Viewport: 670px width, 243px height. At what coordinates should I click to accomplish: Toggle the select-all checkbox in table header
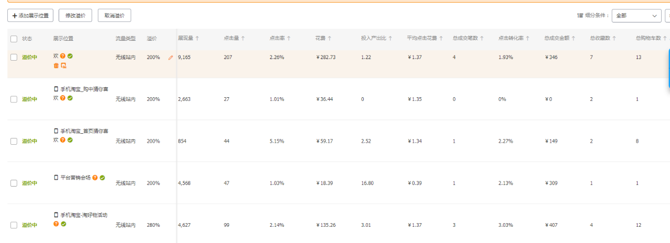point(14,39)
